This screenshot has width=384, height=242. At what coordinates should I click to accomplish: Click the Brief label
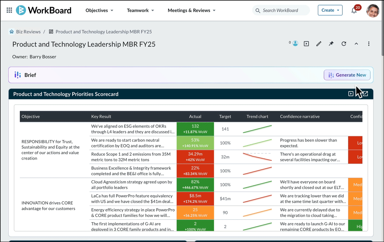(x=30, y=75)
